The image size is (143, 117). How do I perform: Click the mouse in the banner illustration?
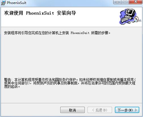click(129, 22)
